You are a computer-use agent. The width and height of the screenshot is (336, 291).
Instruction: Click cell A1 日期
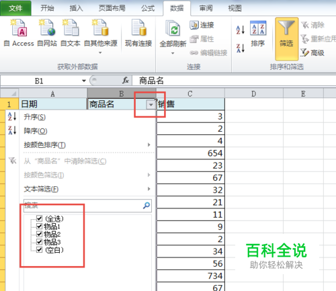click(x=52, y=104)
